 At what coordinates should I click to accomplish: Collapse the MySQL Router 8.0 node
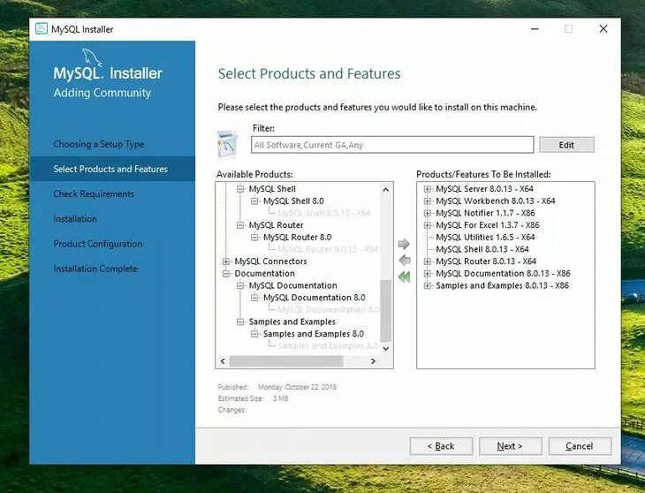254,238
